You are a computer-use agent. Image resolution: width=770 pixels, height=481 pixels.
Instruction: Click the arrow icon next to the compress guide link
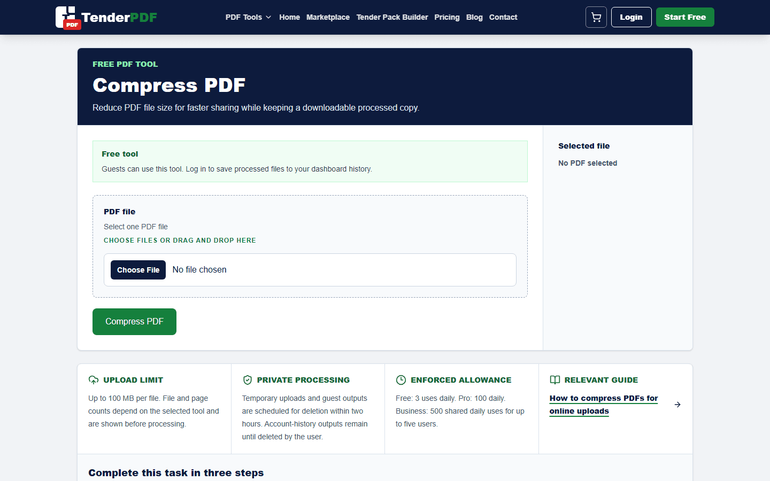677,405
